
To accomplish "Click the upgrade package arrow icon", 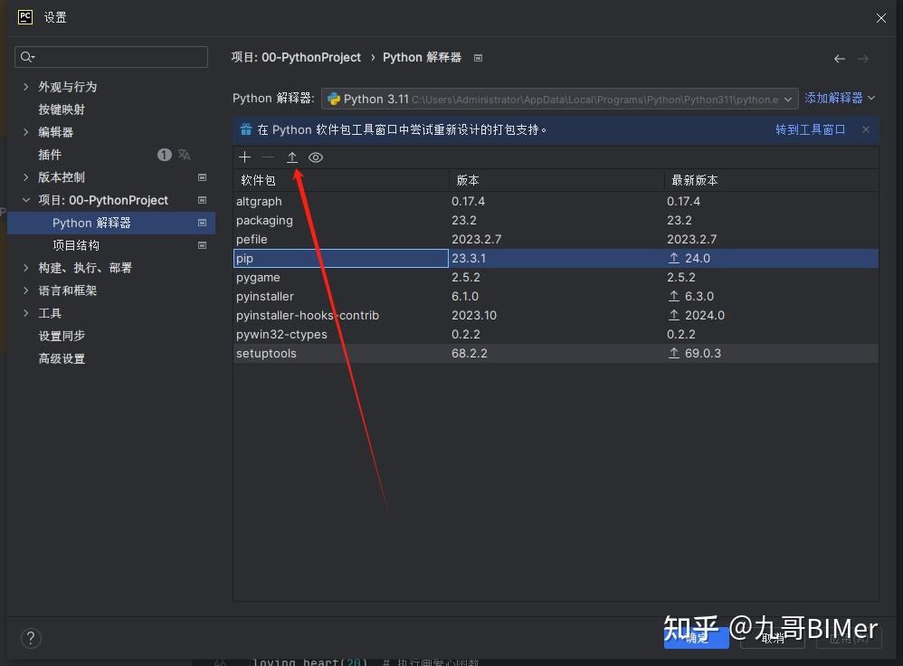I will (x=292, y=157).
